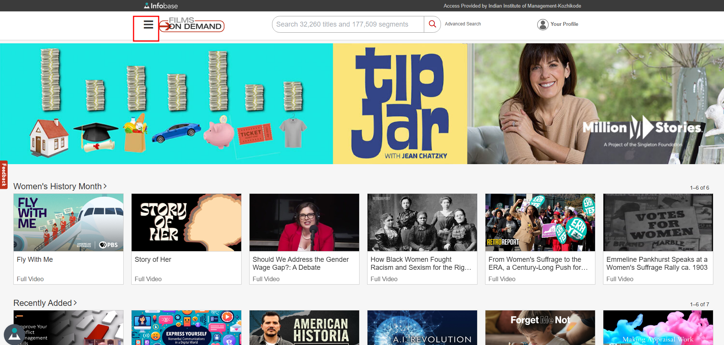Image resolution: width=724 pixels, height=345 pixels.
Task: Open the accessibility widget icon
Action: pyautogui.click(x=14, y=335)
